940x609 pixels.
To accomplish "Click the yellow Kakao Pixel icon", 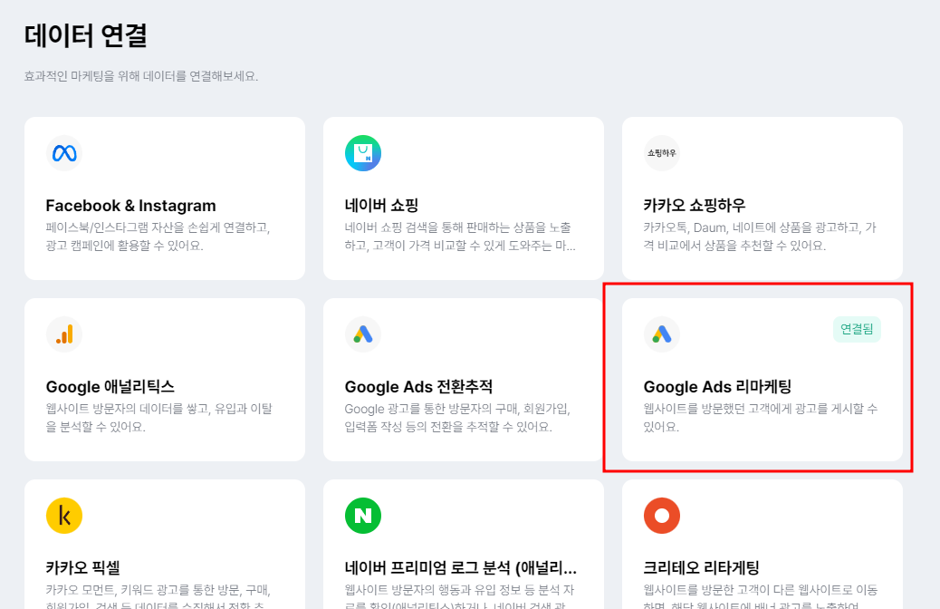I will pyautogui.click(x=63, y=515).
